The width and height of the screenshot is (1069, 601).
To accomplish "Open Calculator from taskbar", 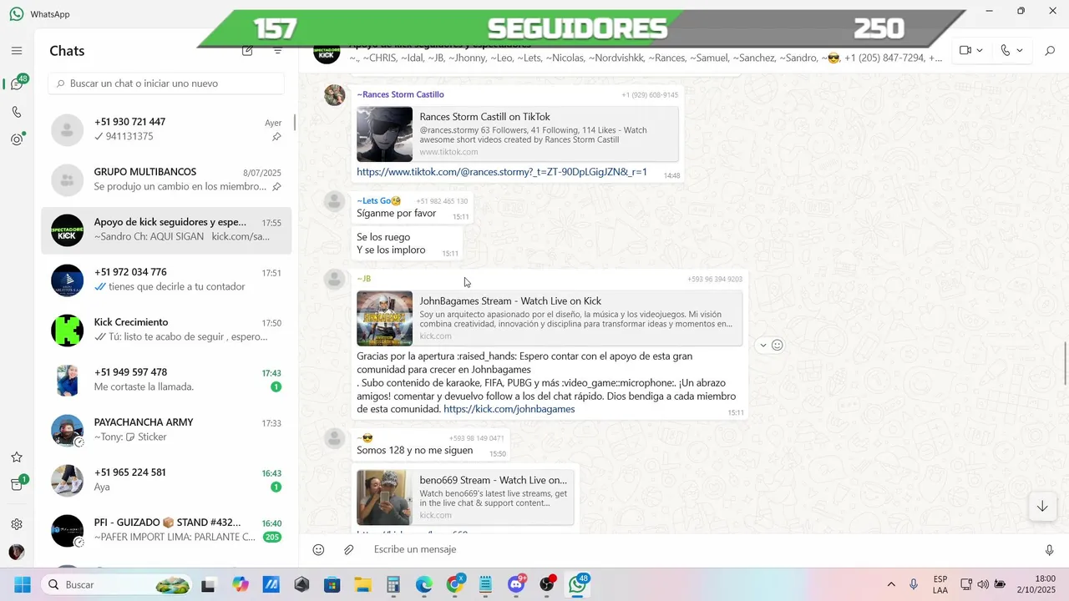I will click(393, 584).
